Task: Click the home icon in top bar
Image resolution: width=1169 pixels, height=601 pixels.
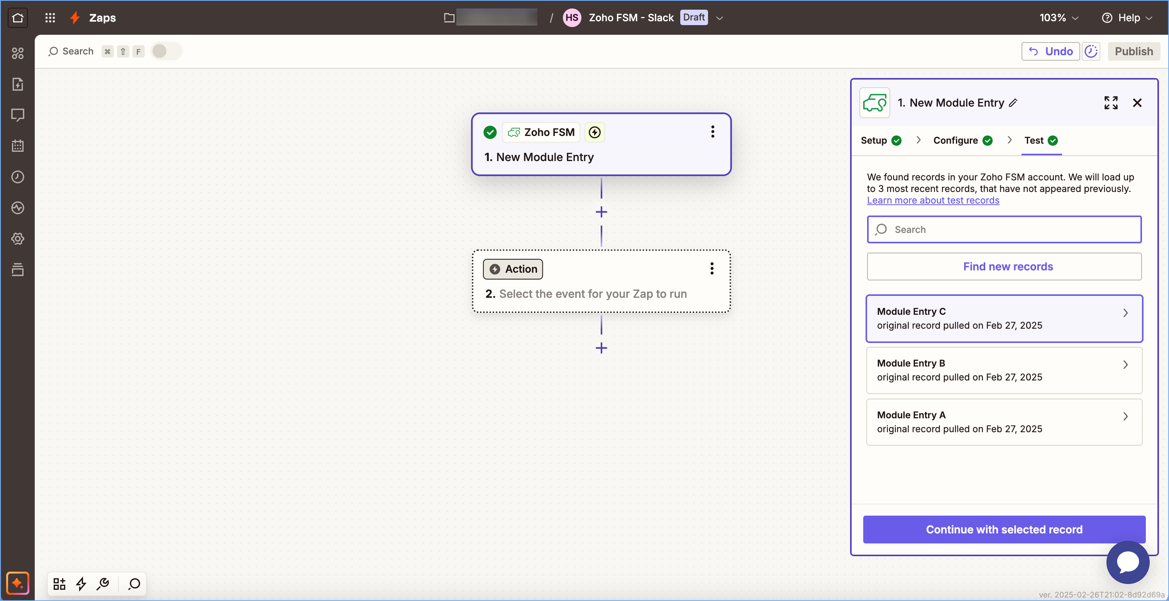Action: click(18, 18)
